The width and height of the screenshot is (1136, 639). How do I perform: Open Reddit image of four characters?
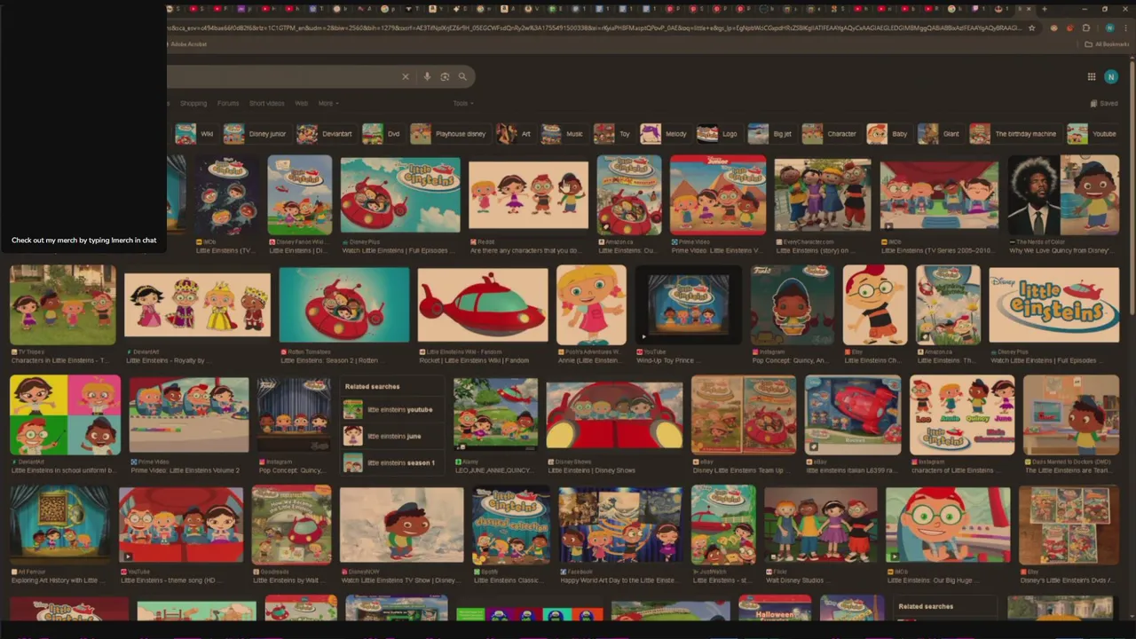tap(528, 195)
